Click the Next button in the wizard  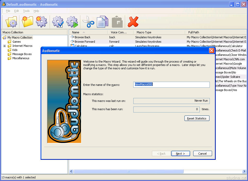click(181, 153)
